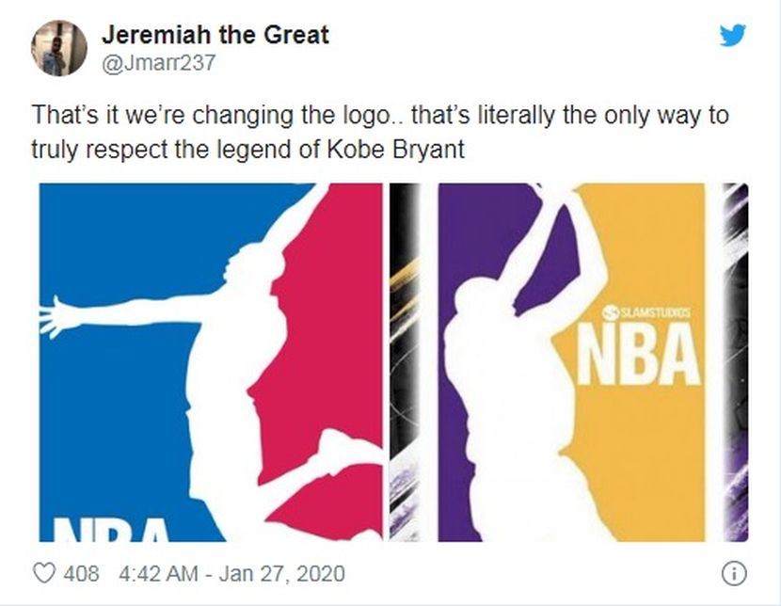
Task: Click the partial NBA text on the blue logo
Action: pos(111,530)
